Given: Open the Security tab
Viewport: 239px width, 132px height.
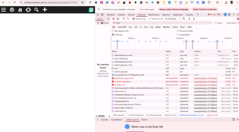Looking at the screenshot, I should tap(189, 15).
